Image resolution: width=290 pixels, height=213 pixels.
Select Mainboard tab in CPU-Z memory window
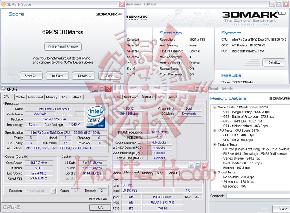click(x=131, y=97)
